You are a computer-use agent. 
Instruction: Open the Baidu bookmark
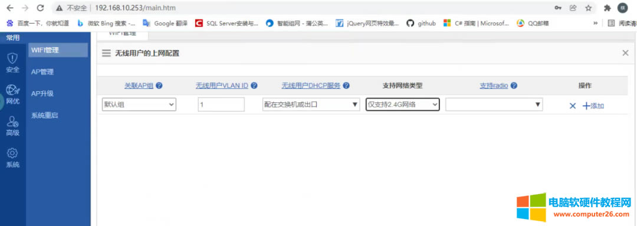38,24
